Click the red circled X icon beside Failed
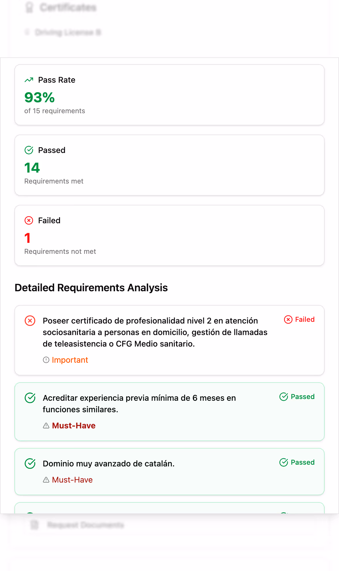Screen dimensions: 339x571 click(x=29, y=220)
